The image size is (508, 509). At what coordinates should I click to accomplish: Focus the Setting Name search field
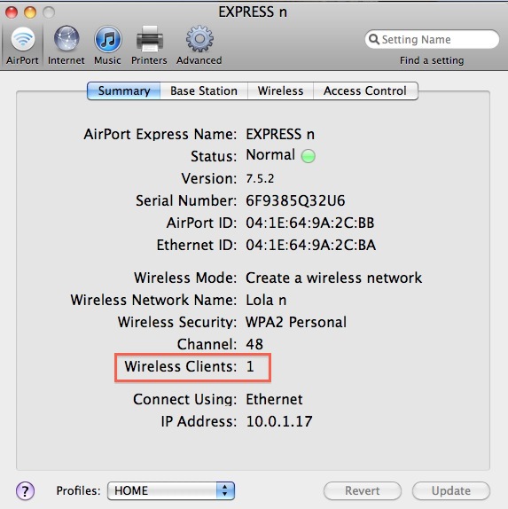[x=432, y=39]
